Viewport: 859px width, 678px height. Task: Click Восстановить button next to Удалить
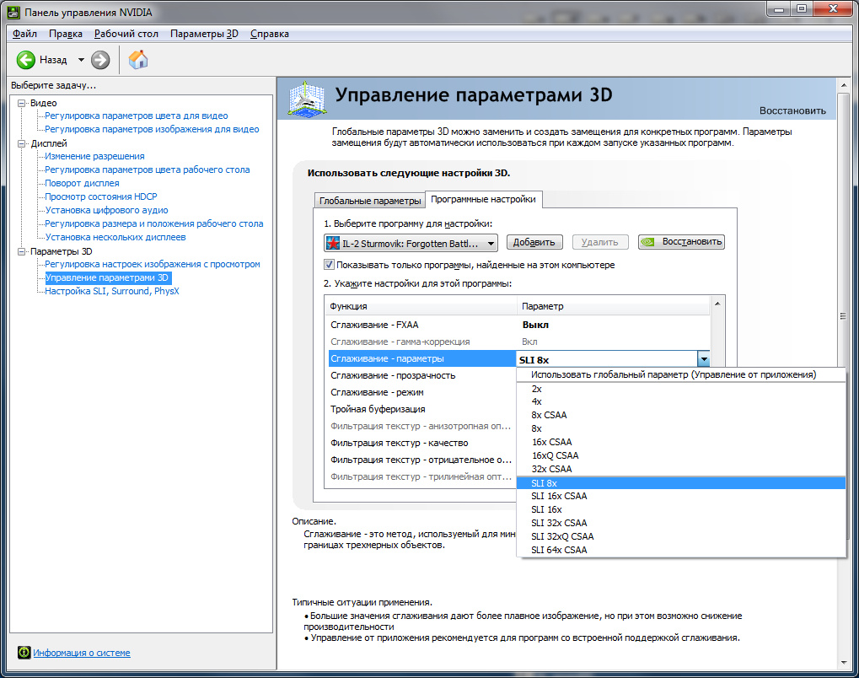pyautogui.click(x=681, y=242)
